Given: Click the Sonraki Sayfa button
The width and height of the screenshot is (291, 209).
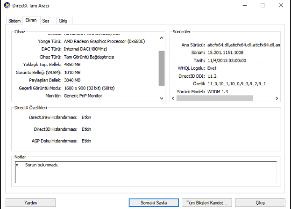Looking at the screenshot, I should [x=154, y=202].
